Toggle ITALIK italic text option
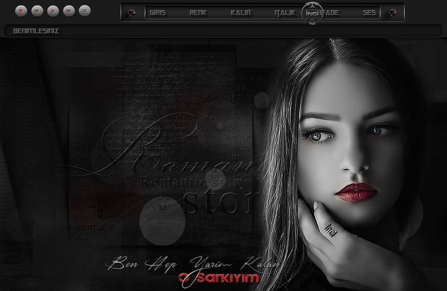Screen dimensions: 447x291 coord(284,13)
